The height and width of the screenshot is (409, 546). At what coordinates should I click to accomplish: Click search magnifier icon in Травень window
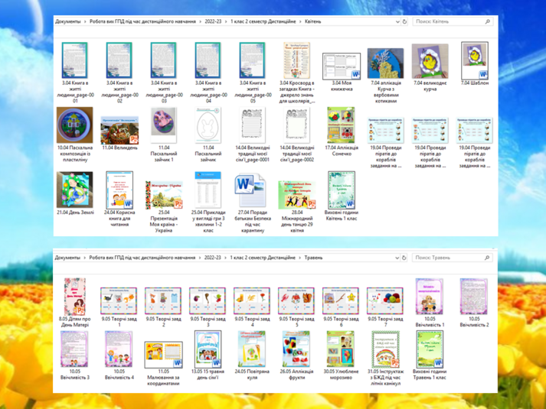(x=487, y=258)
